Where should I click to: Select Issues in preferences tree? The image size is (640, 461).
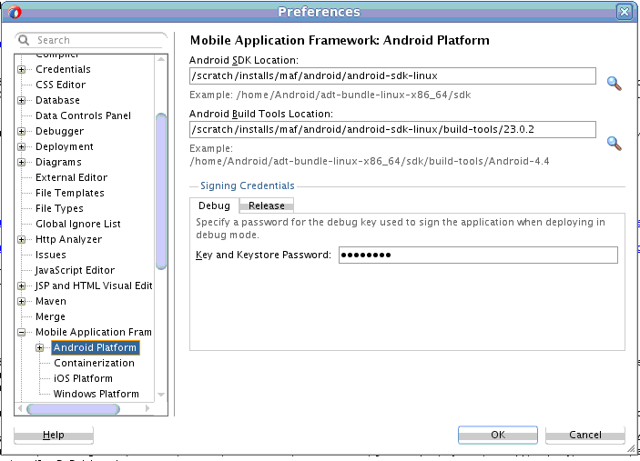pos(51,256)
